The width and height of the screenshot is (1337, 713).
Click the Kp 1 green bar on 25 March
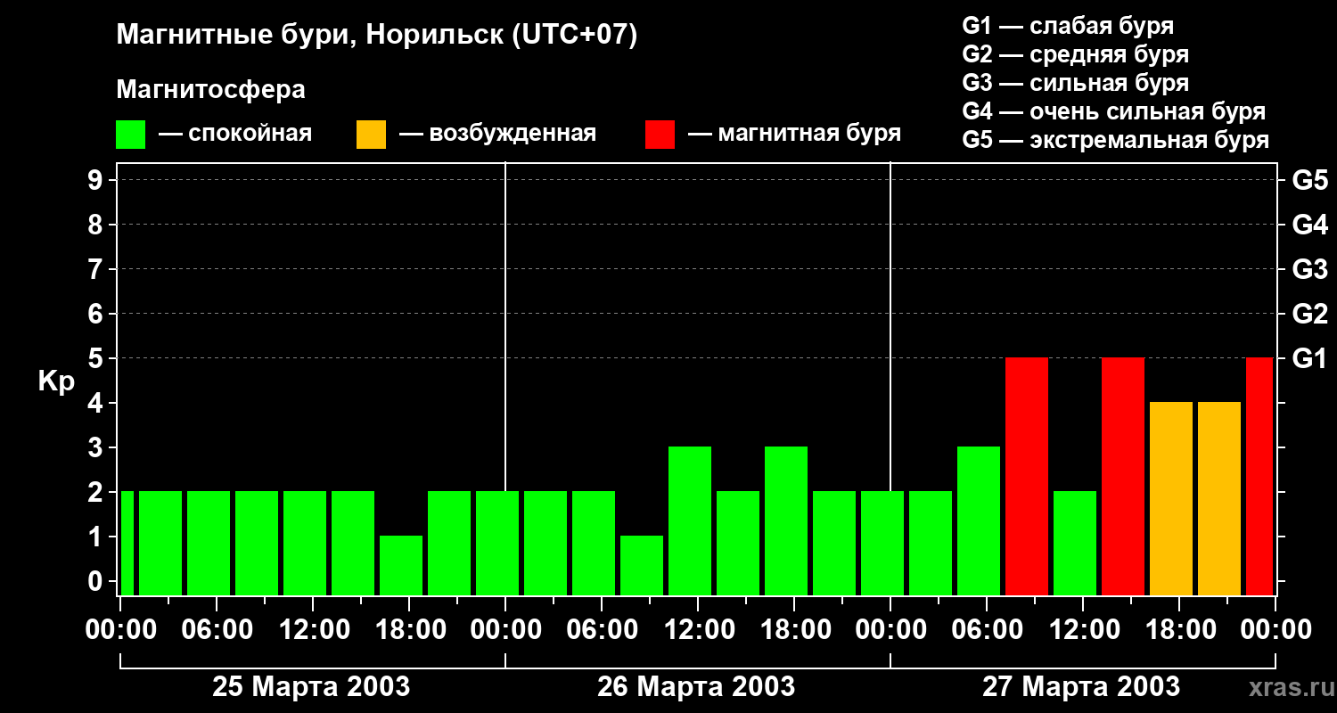pos(401,566)
